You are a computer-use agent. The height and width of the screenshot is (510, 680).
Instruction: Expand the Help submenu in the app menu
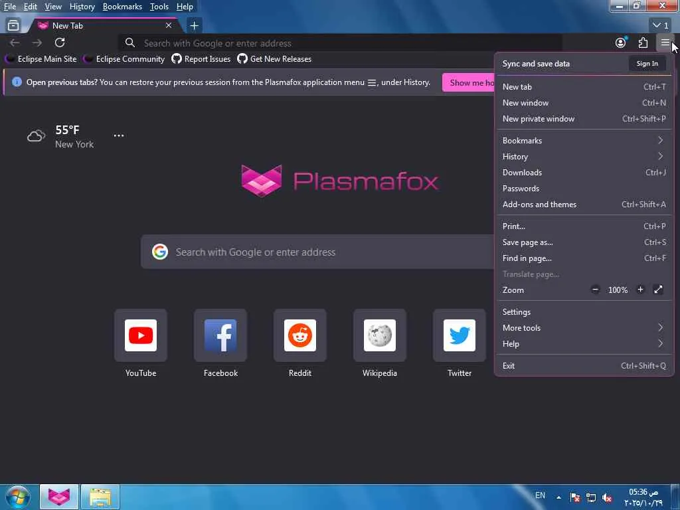click(584, 344)
